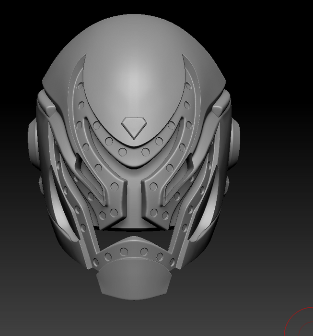Screen dimensions: 313x336
Task: Click the chin guard plate at helmet bottom
Action: click(x=133, y=281)
